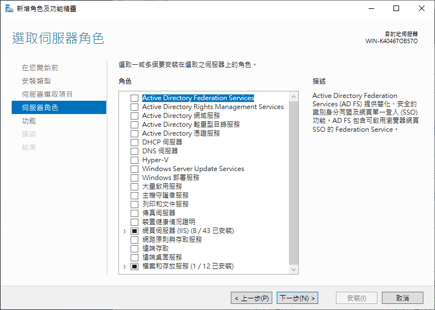Select Active Directory 輕量型目錄服務 role label
This screenshot has width=435, height=310.
tap(191, 125)
